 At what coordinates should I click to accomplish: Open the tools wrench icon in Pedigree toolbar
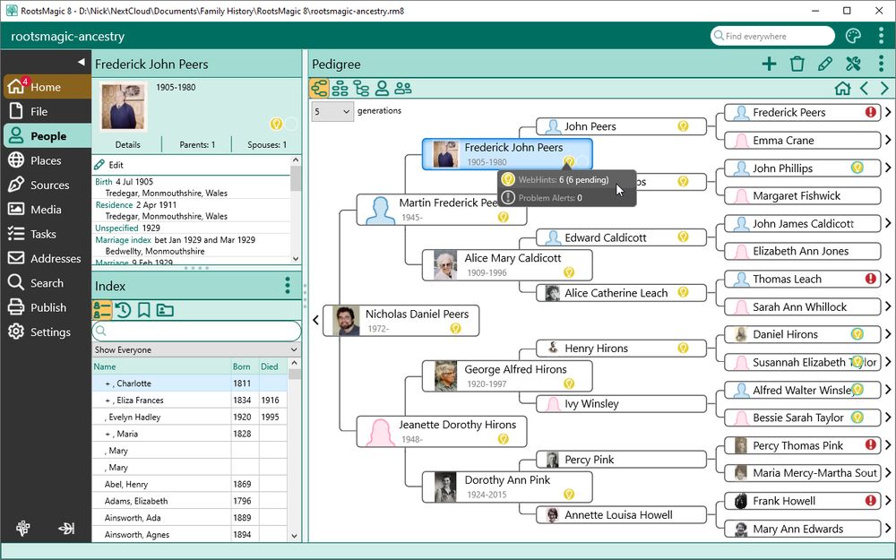coord(853,64)
